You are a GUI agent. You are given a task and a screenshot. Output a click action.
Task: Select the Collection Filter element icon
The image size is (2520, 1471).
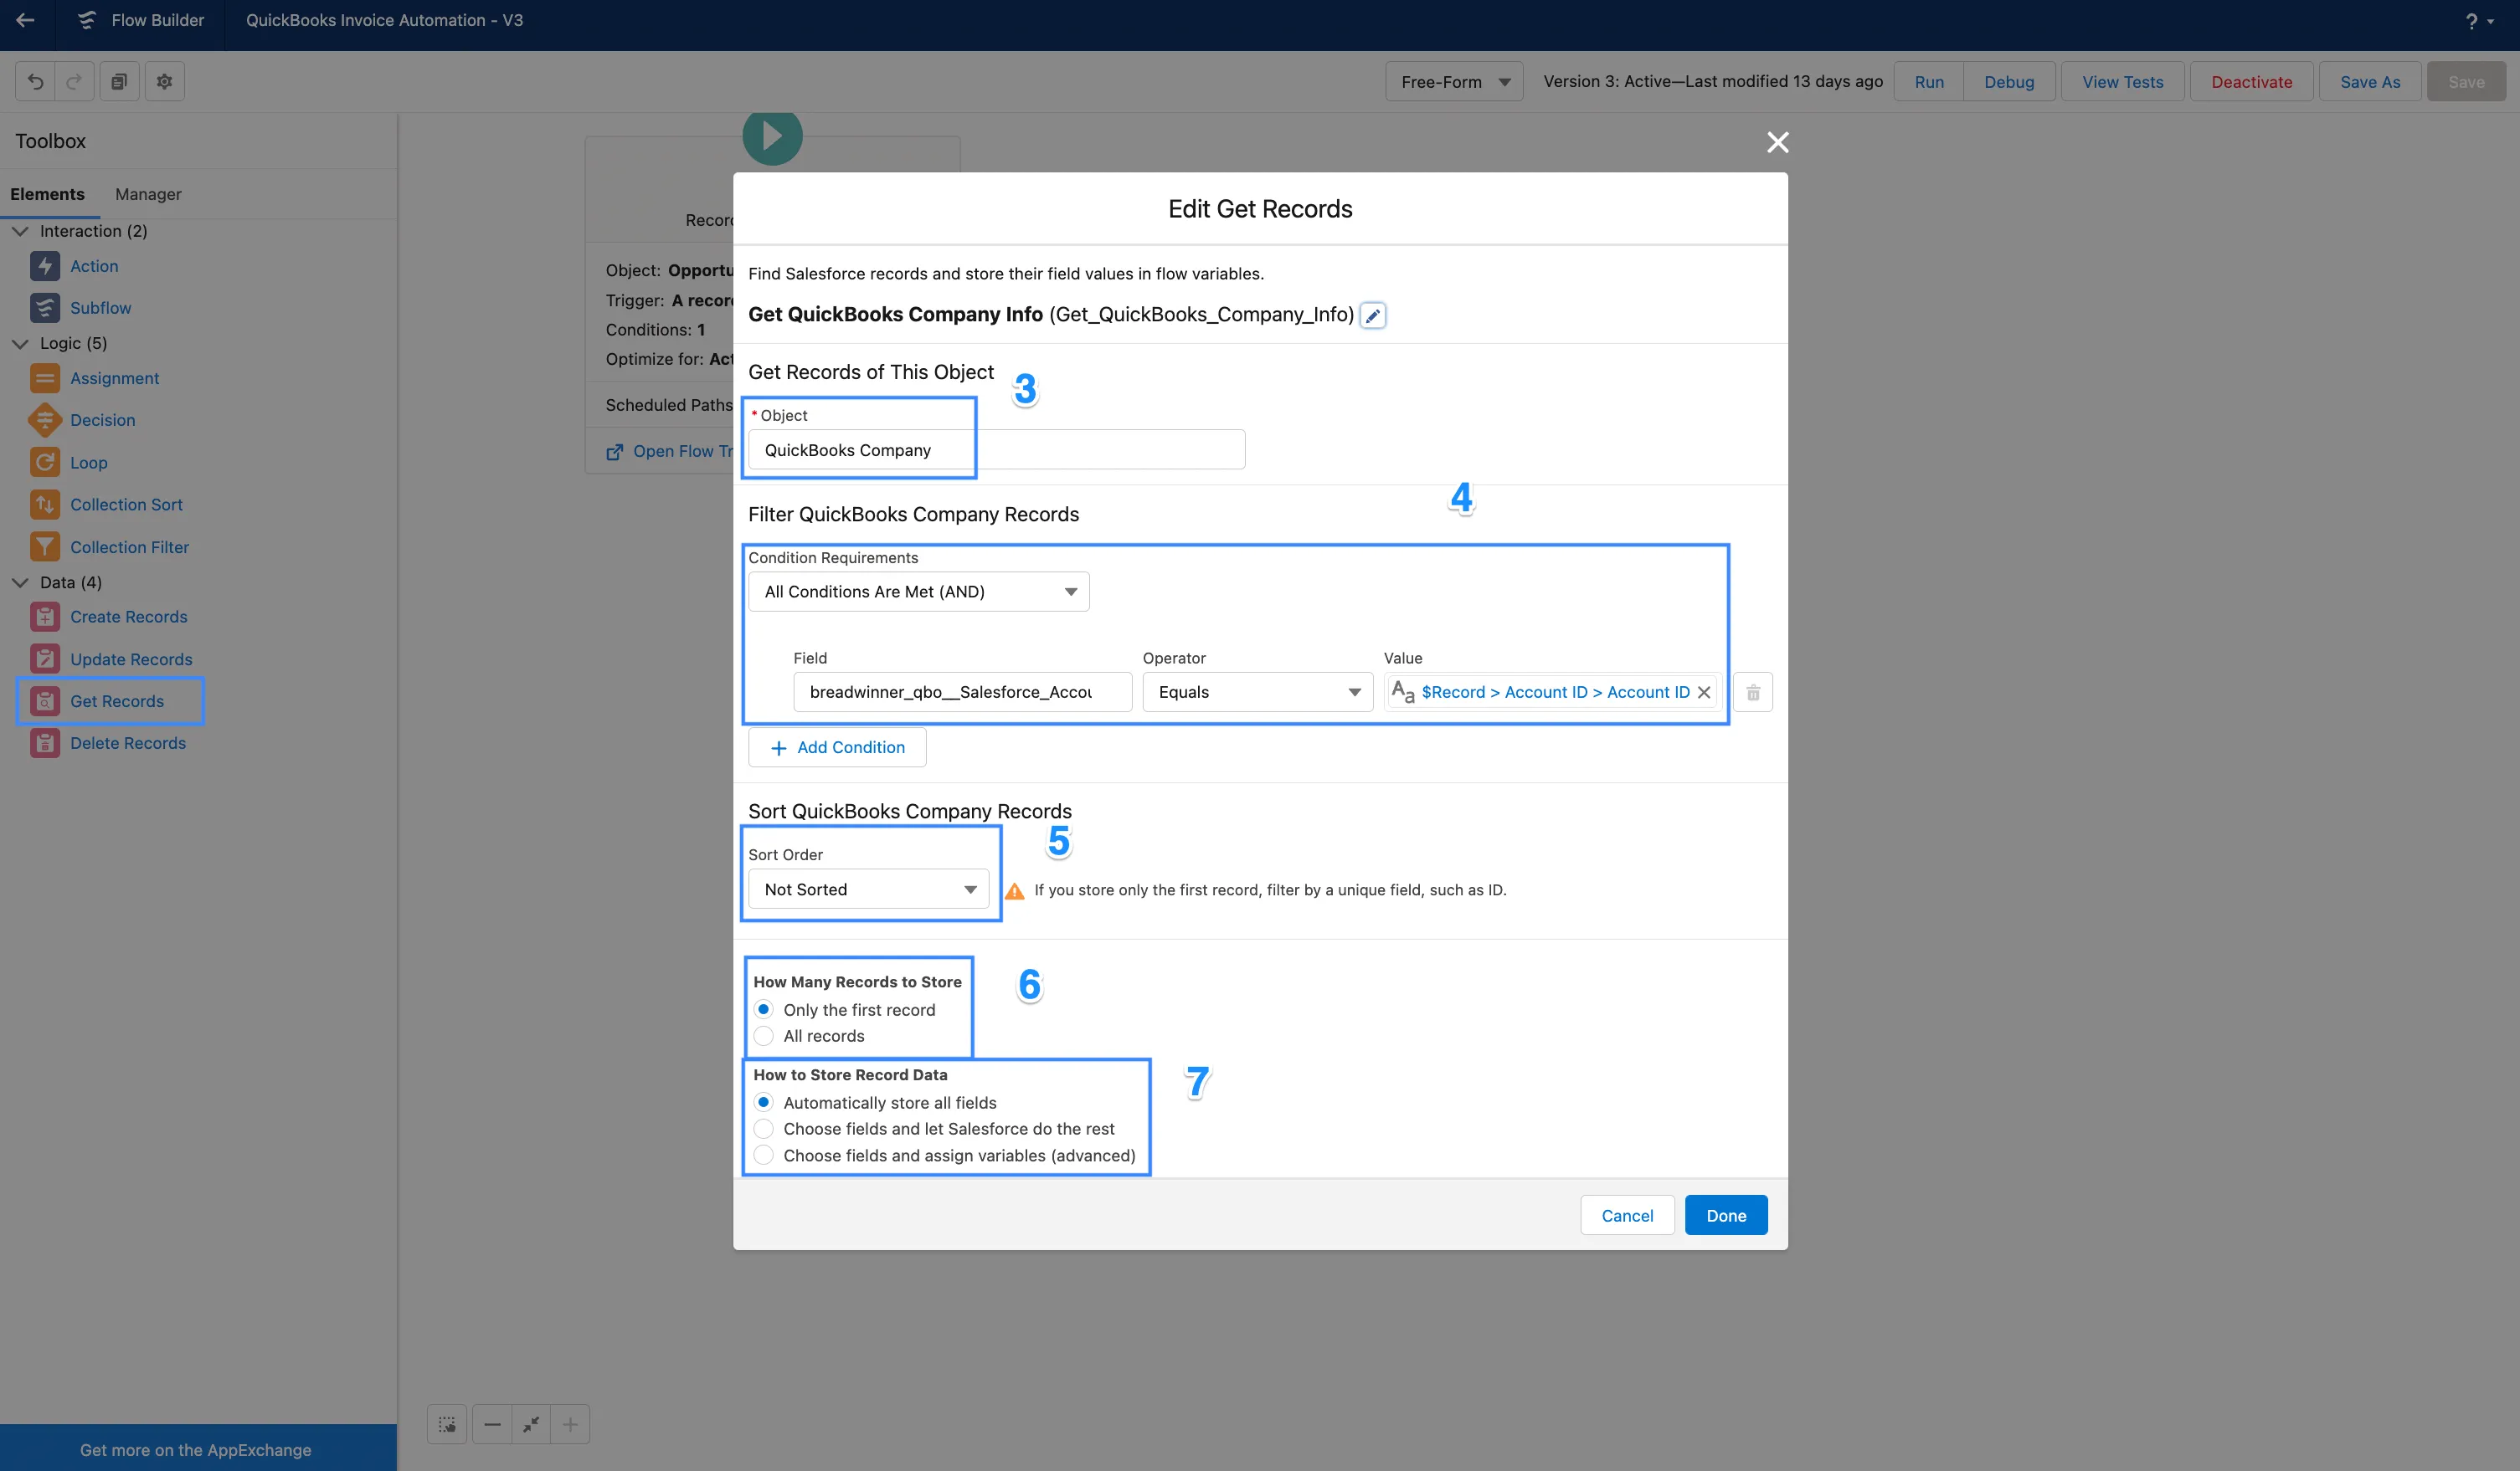(x=44, y=547)
